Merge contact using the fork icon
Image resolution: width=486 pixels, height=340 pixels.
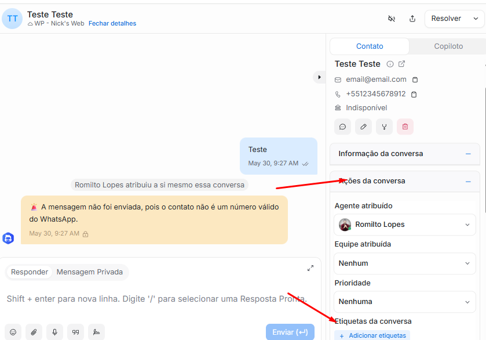384,126
